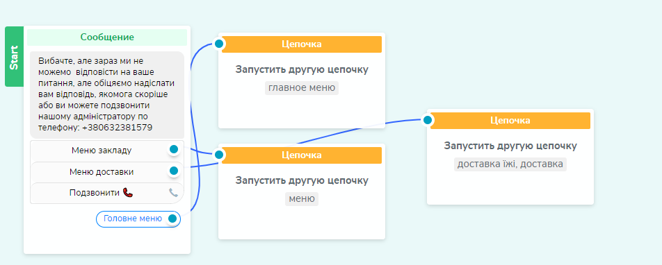Click the главное меню chain tag
Viewport: 662px width, 265px height.
[x=302, y=88]
